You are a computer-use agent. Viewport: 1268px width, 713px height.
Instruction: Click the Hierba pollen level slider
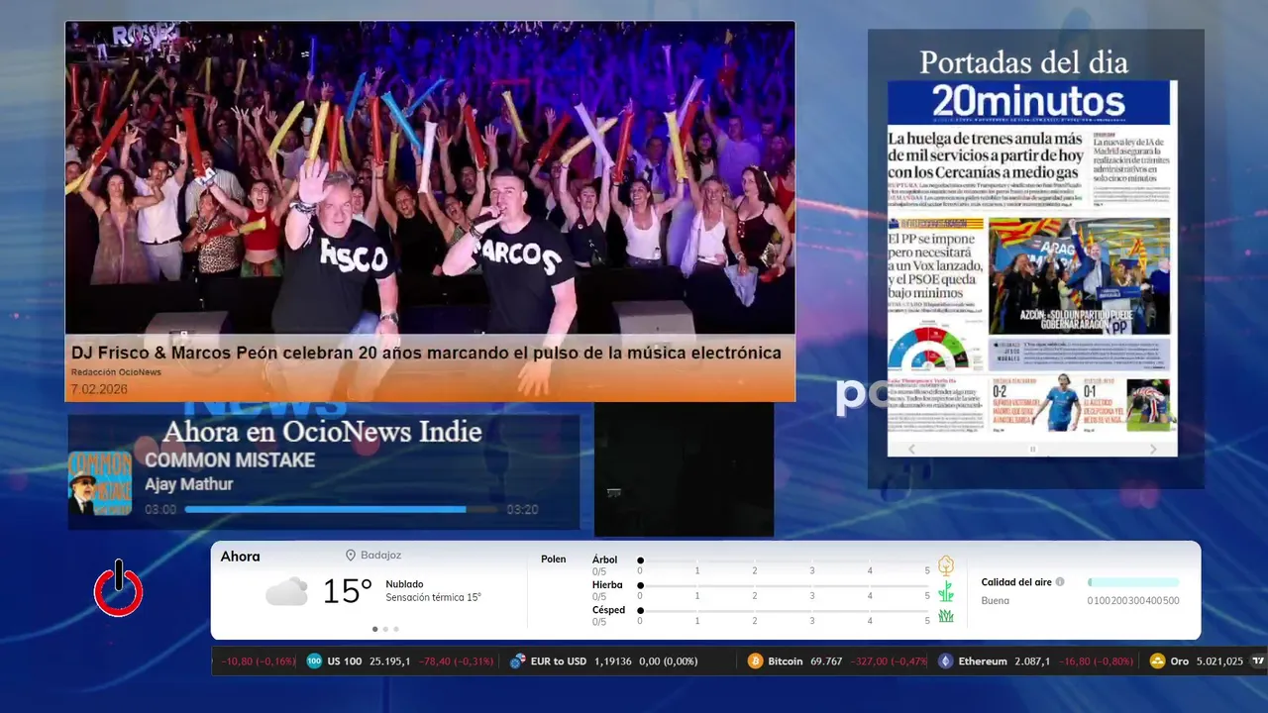[785, 586]
